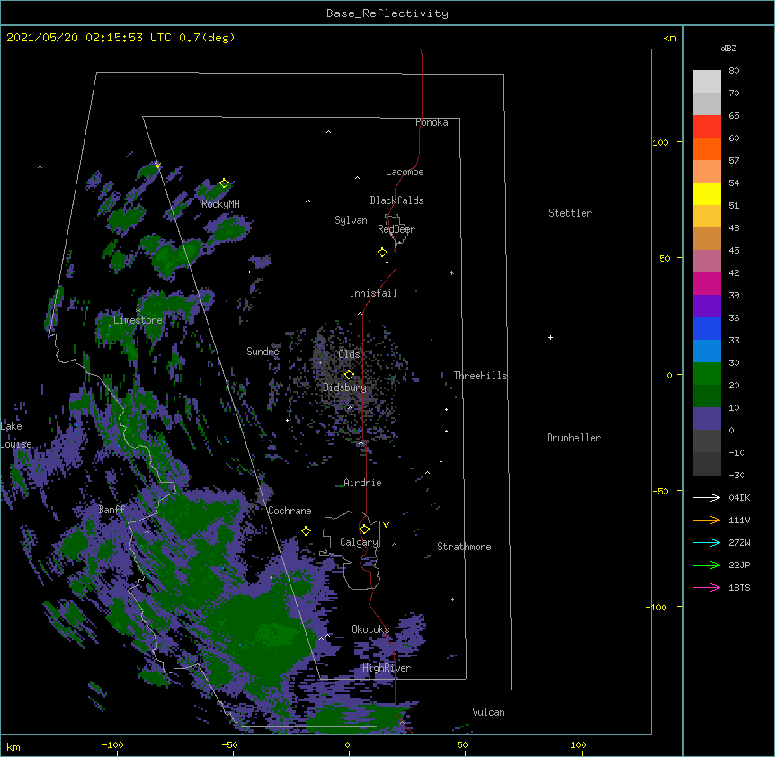Screen dimensions: 775x757
Task: Click the Okotoks label
Action: tap(370, 629)
